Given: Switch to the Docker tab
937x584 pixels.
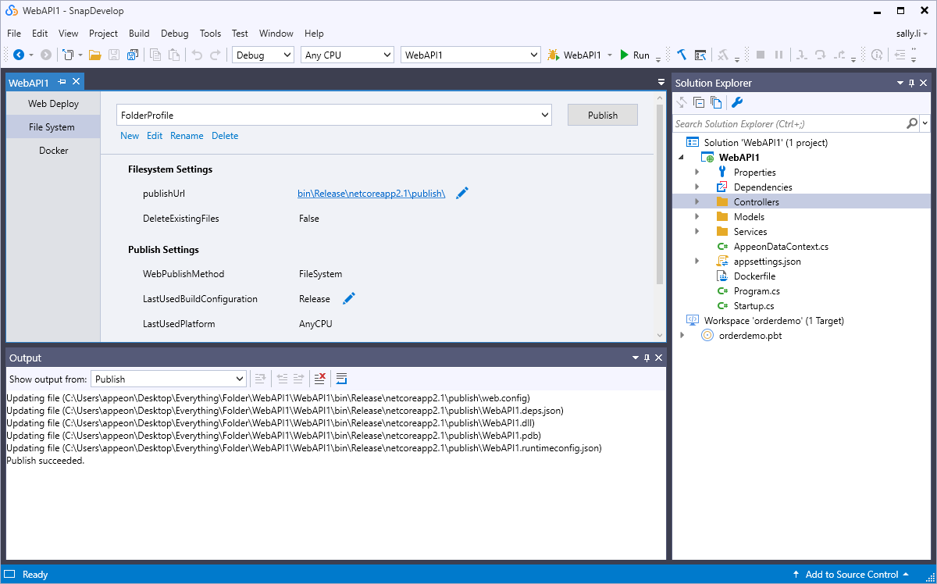Looking at the screenshot, I should pos(53,150).
